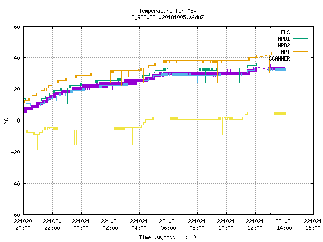Click the blue NPD2 legend line sample

pos(300,45)
